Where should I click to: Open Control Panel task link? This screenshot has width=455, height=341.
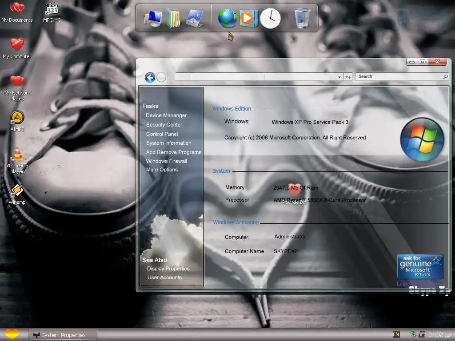(x=162, y=134)
